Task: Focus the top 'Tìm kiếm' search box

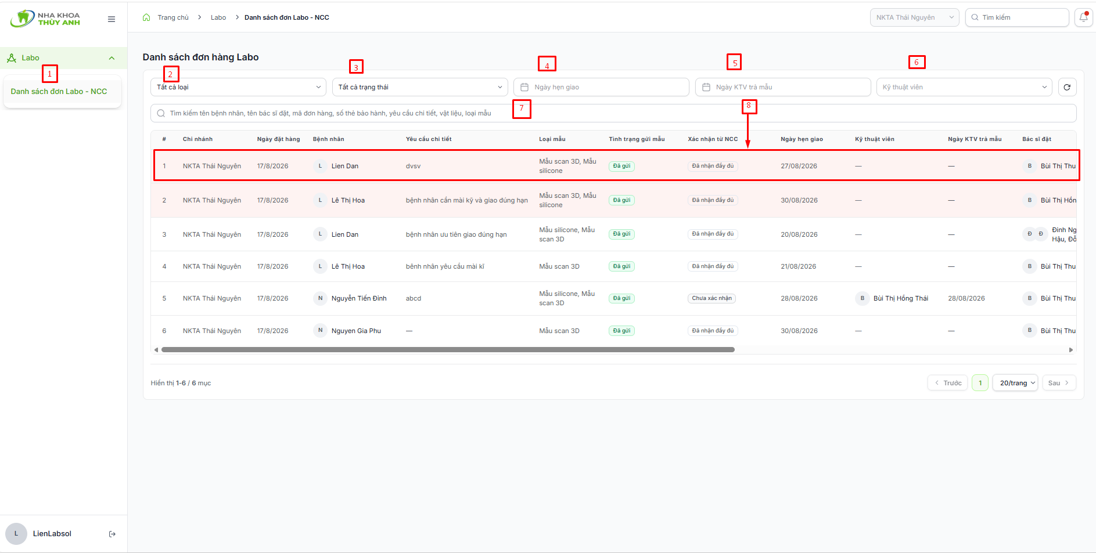Action: tap(1017, 17)
